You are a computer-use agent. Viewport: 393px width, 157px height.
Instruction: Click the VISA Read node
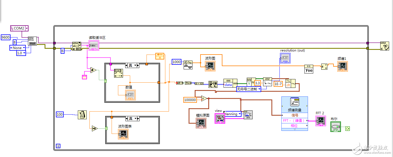click(77, 46)
